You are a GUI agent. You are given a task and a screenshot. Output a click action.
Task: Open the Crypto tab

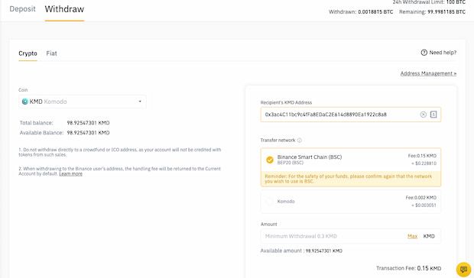pyautogui.click(x=28, y=53)
